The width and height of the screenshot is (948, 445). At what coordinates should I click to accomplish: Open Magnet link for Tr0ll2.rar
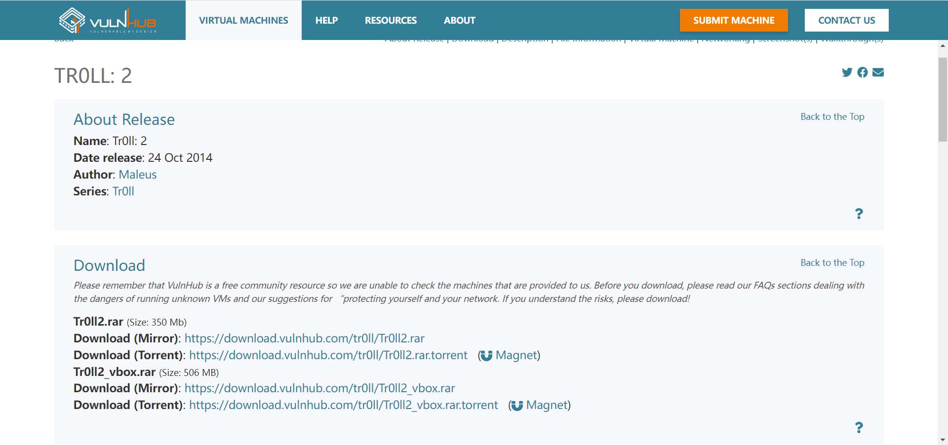(516, 355)
